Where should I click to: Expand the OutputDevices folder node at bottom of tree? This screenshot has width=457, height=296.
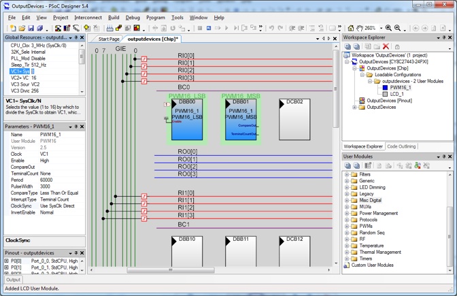(x=354, y=108)
